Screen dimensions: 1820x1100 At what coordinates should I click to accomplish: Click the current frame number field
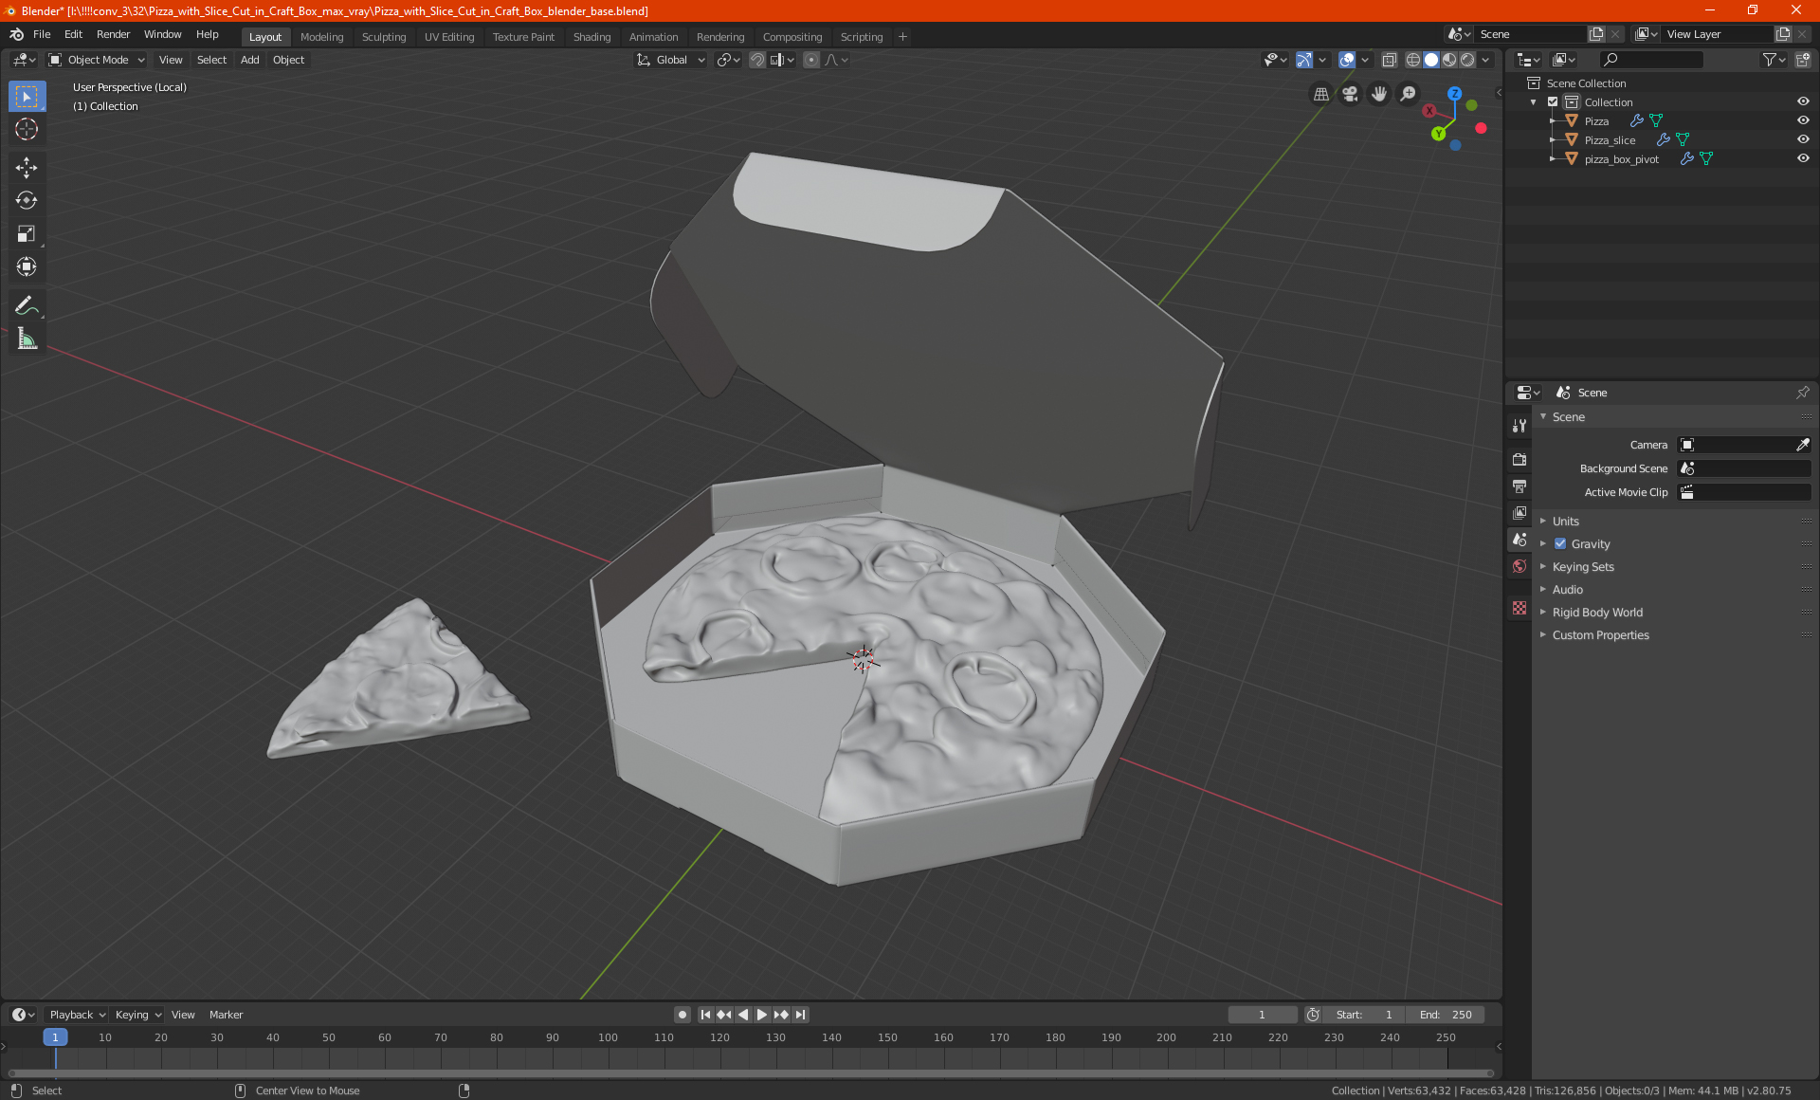pyautogui.click(x=1262, y=1015)
